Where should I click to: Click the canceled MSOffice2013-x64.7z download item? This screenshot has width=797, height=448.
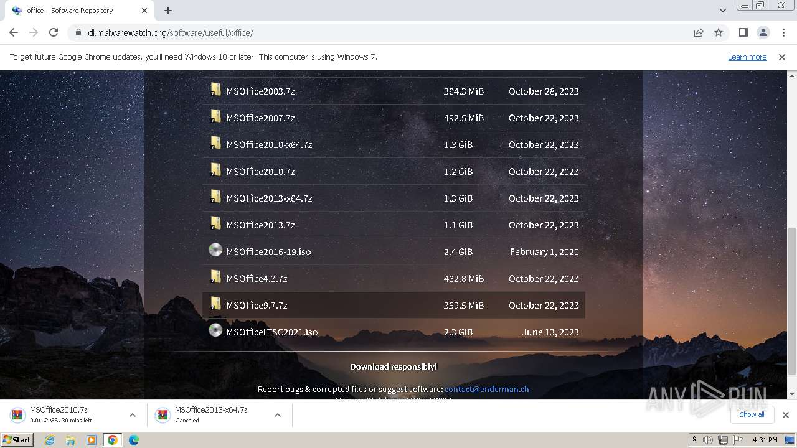coord(219,414)
